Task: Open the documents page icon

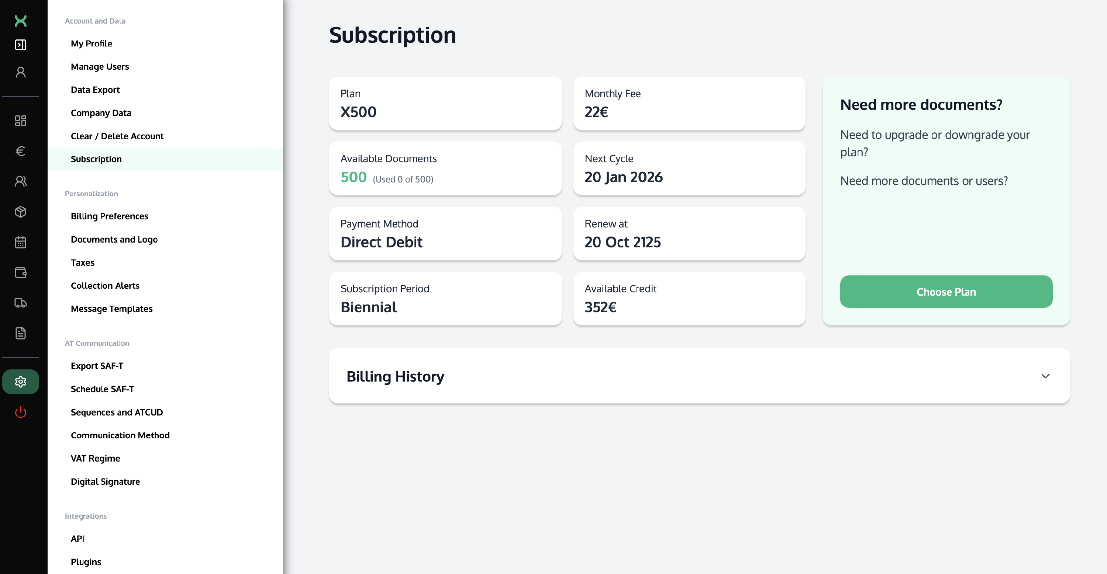Action: tap(21, 333)
